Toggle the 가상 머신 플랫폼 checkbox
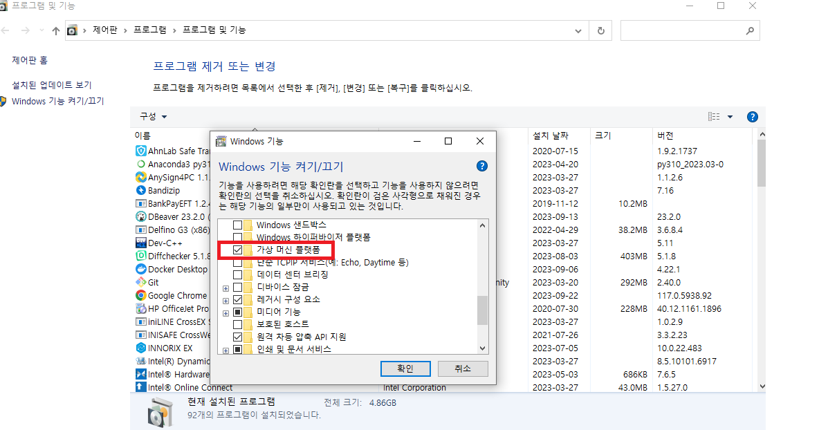This screenshot has height=430, width=828. click(238, 250)
